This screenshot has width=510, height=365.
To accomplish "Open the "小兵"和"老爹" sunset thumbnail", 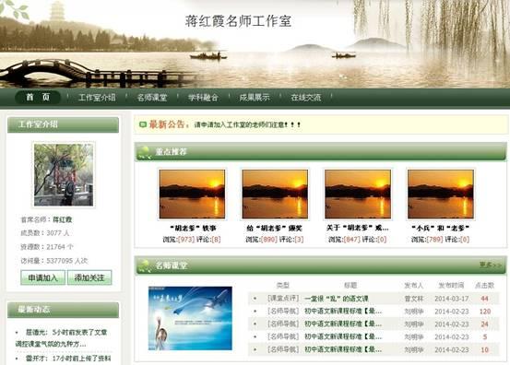I will pyautogui.click(x=441, y=194).
